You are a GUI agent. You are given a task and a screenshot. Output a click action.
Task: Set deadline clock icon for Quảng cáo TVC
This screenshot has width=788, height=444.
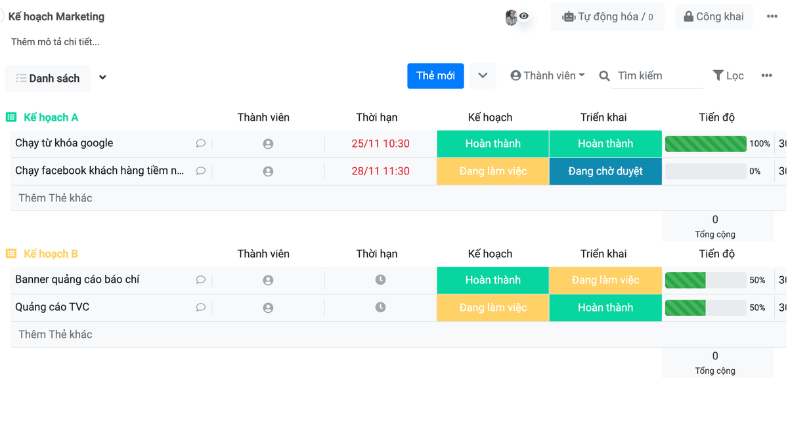380,307
